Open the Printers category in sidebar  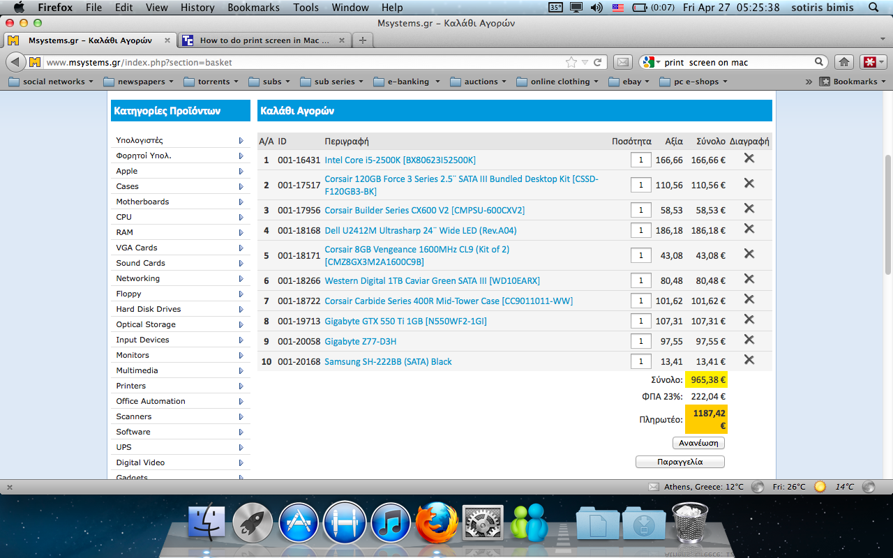[x=131, y=386]
